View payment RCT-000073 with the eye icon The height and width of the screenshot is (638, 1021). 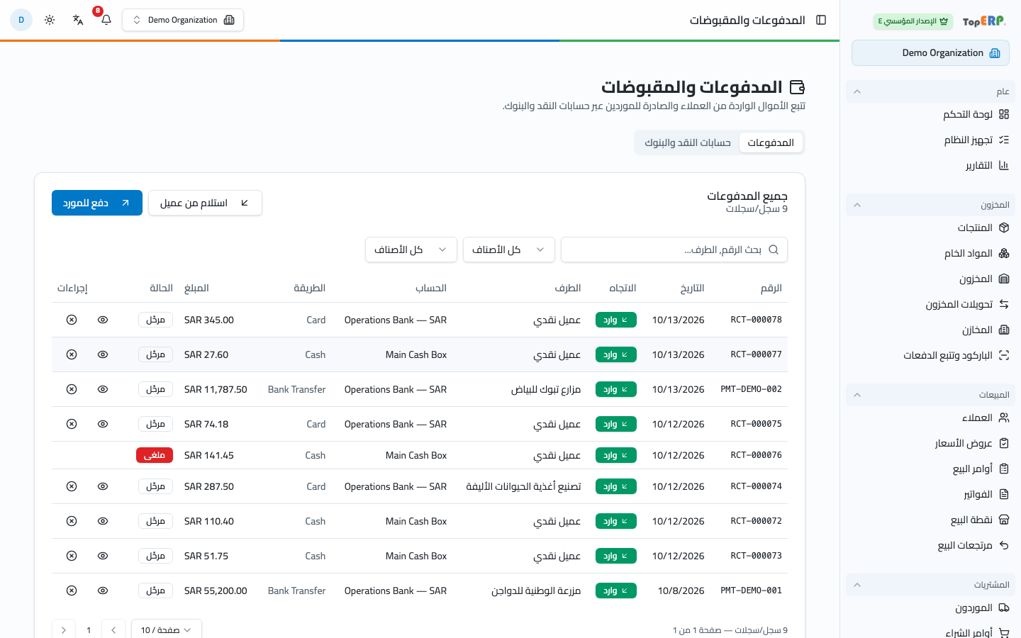click(x=103, y=556)
